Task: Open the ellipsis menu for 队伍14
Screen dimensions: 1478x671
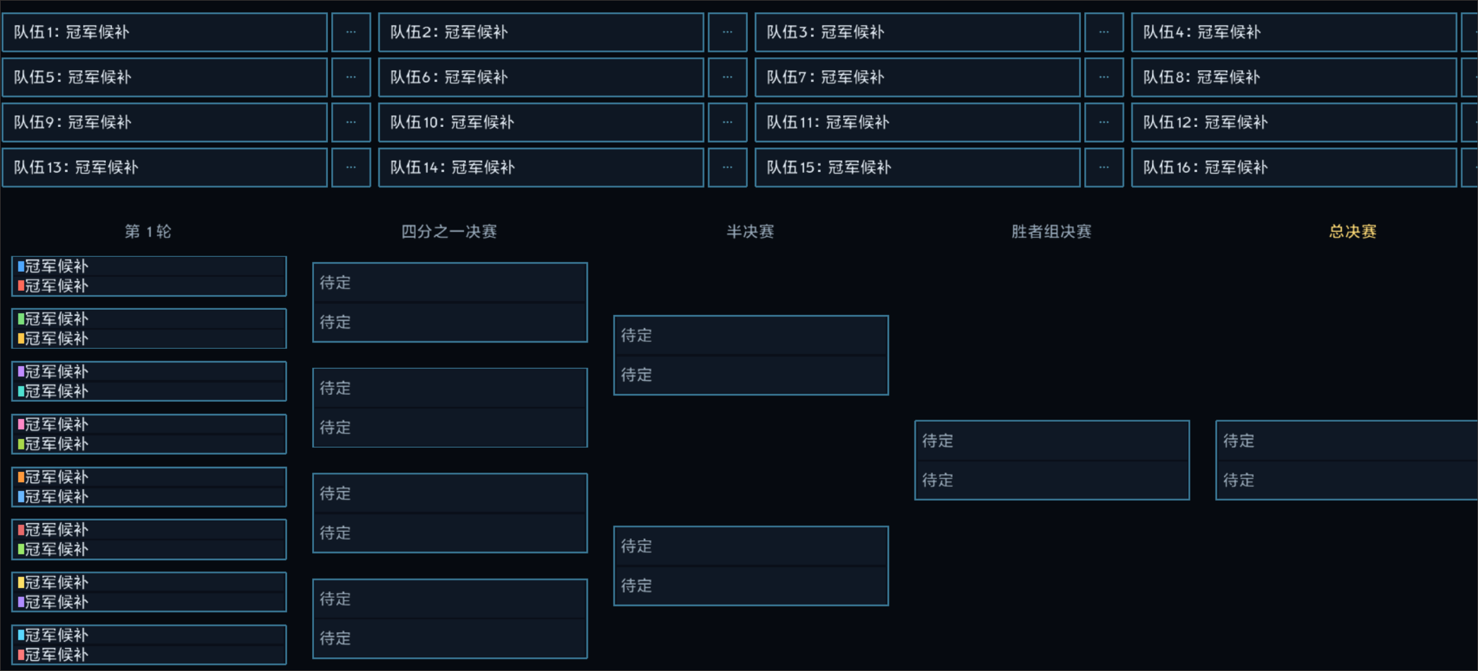Action: [x=728, y=168]
